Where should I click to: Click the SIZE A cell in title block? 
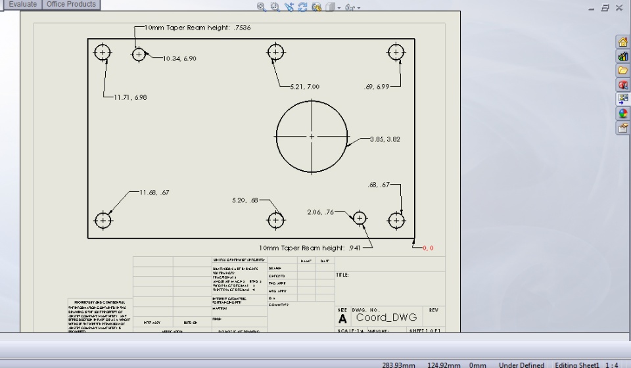(342, 316)
